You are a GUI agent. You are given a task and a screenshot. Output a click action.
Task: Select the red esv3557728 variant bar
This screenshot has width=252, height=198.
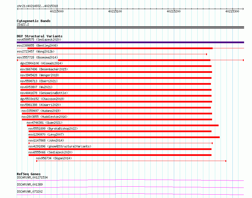coord(134,60)
